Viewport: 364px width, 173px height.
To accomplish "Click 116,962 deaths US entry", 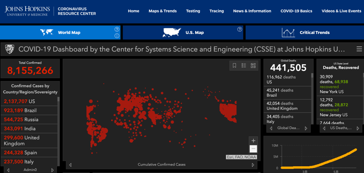I will [287, 79].
